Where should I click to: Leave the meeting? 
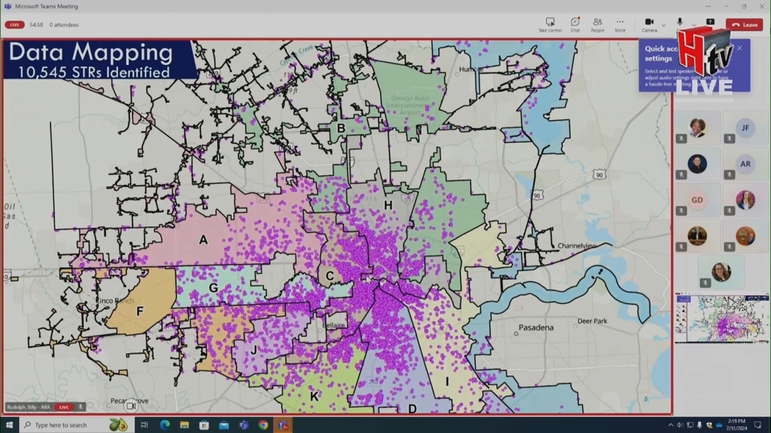pyautogui.click(x=745, y=25)
